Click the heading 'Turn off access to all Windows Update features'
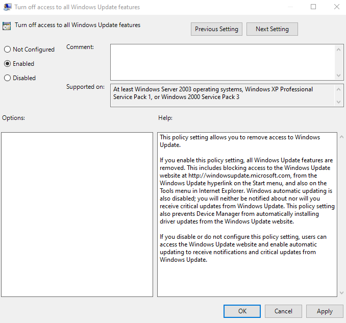Screen dimensions: 346x323 tap(78, 25)
